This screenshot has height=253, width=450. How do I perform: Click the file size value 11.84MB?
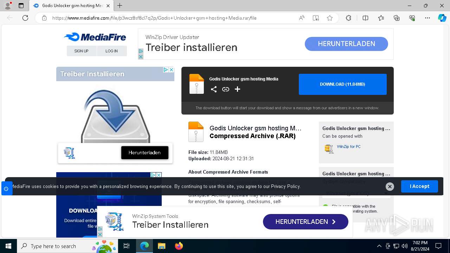point(219,152)
